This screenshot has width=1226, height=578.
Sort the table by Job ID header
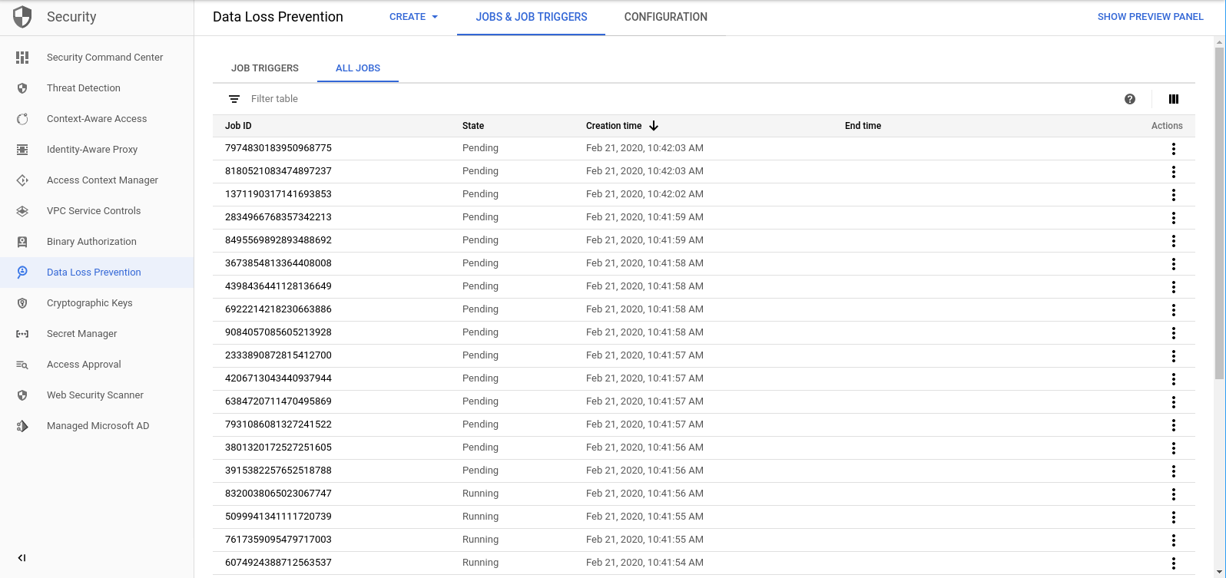pyautogui.click(x=238, y=126)
